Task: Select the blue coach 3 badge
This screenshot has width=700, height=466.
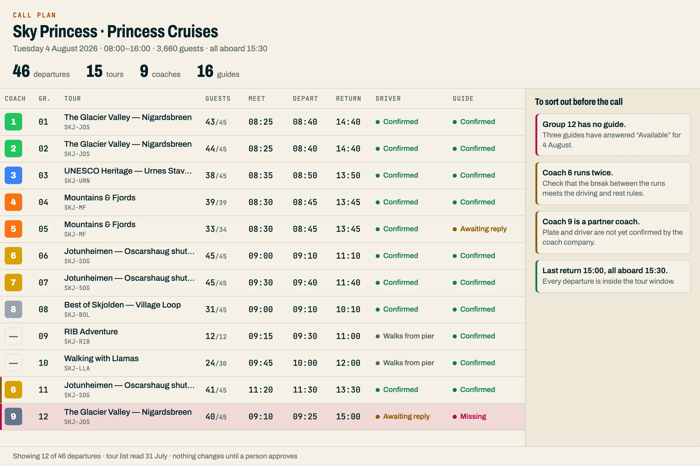Action: (13, 175)
